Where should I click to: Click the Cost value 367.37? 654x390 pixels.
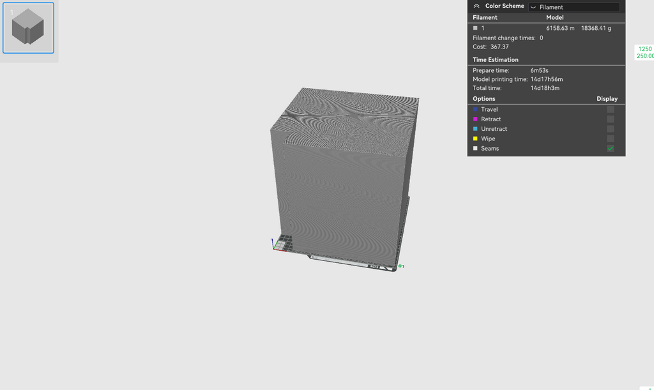499,47
